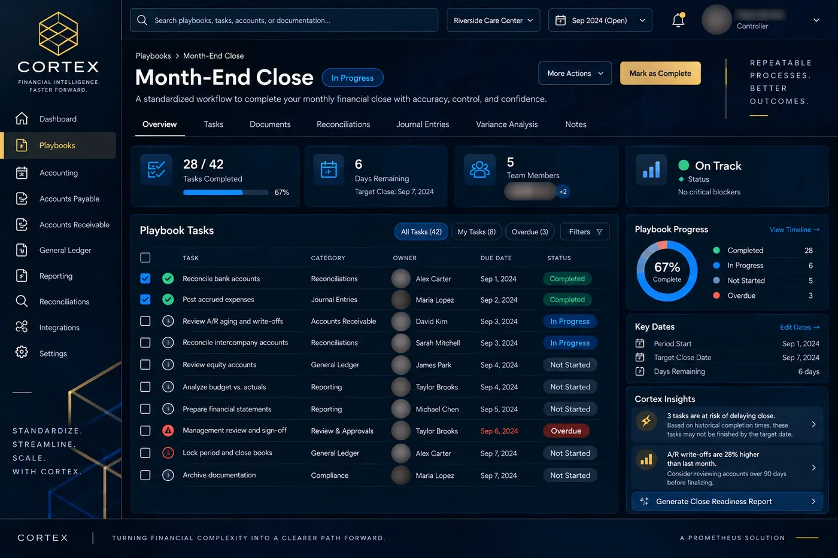Click Generate Close Readiness Report button
This screenshot has height=558, width=838.
click(727, 502)
